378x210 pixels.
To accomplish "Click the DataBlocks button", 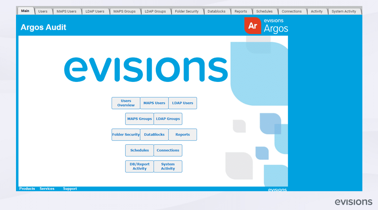I will point(154,134).
